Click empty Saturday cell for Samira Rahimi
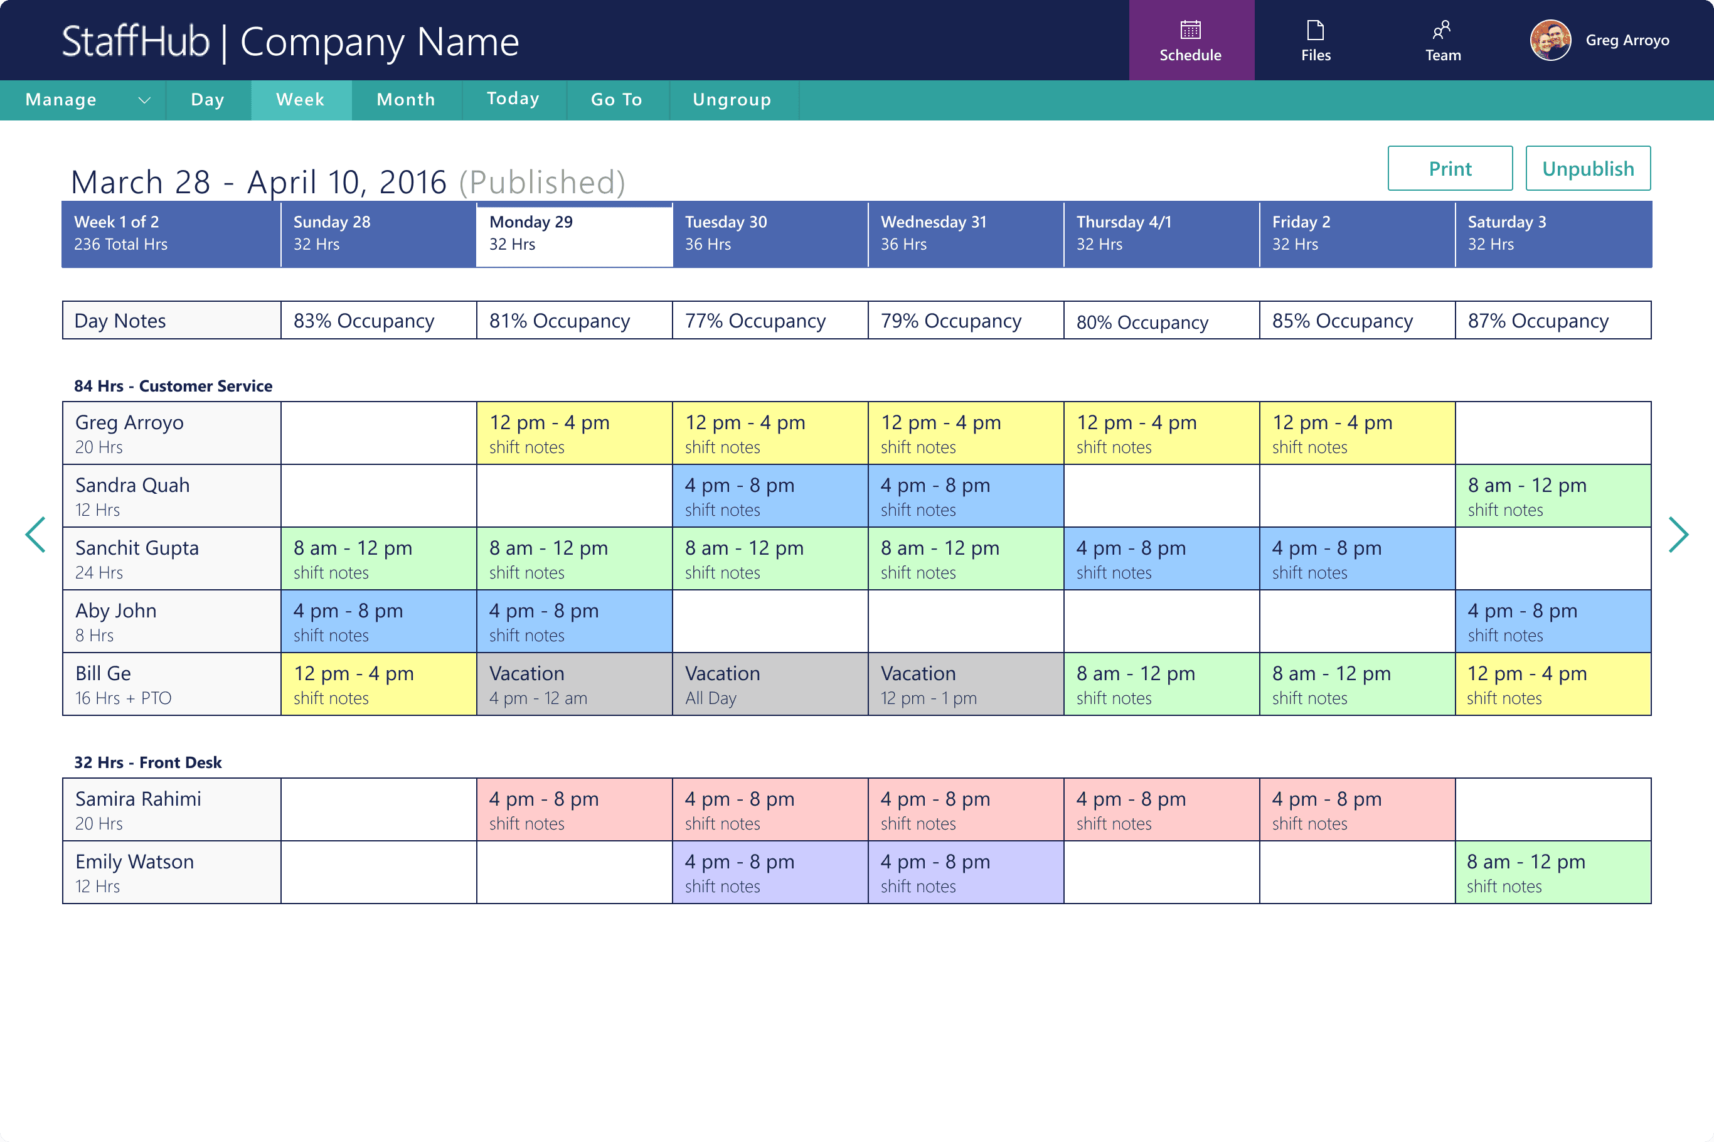 1553,810
